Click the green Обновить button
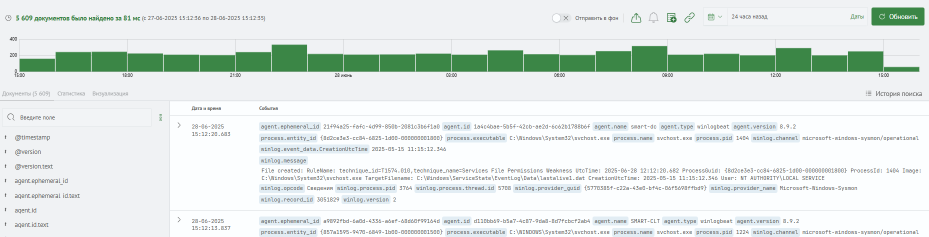 pos(897,16)
